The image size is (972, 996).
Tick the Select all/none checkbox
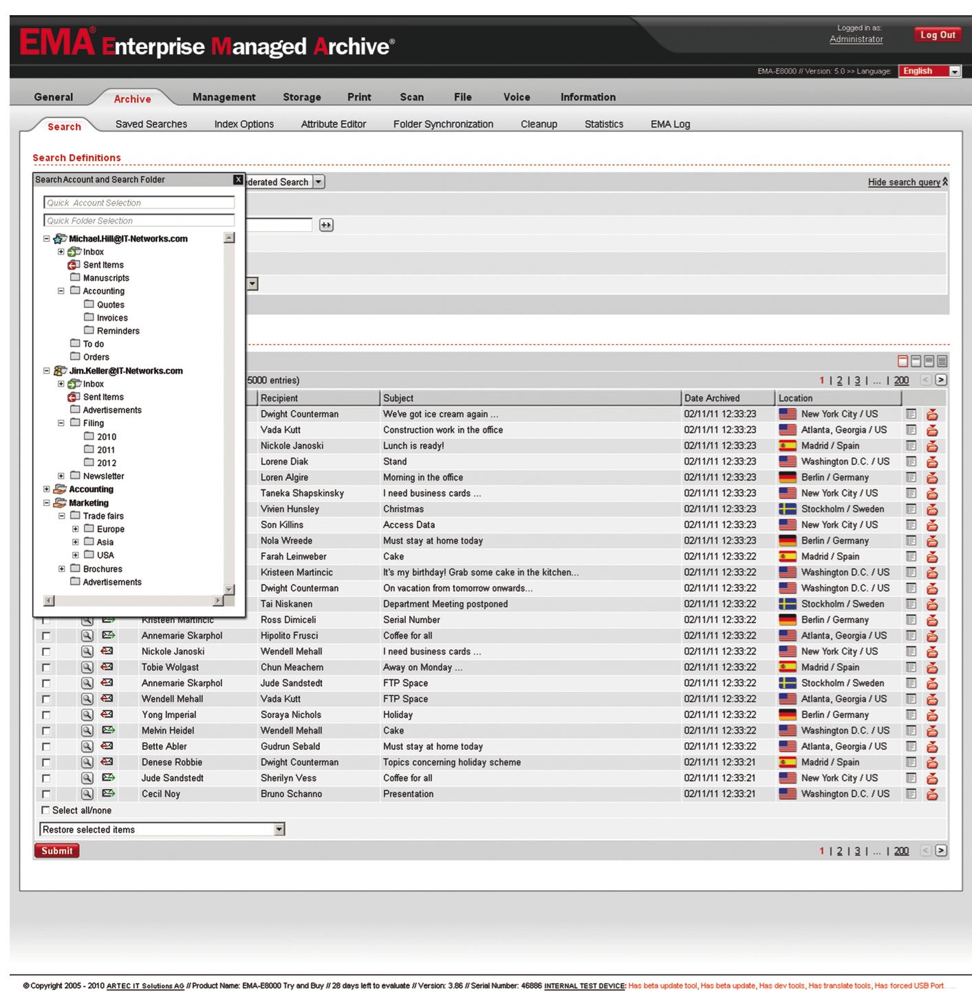pyautogui.click(x=46, y=810)
